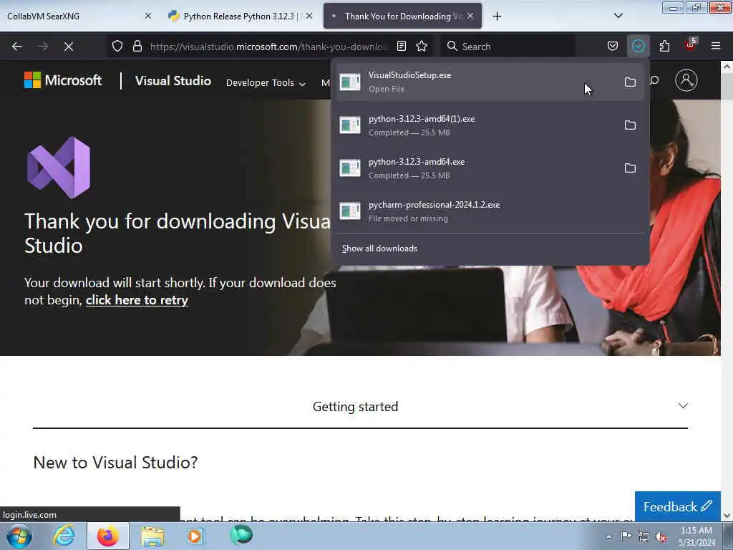This screenshot has width=733, height=550.
Task: Toggle reader view icon in address bar
Action: (402, 46)
